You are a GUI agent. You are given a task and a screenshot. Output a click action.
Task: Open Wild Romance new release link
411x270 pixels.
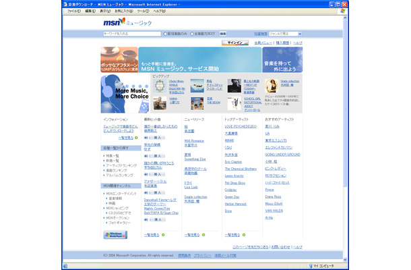[x=194, y=141]
